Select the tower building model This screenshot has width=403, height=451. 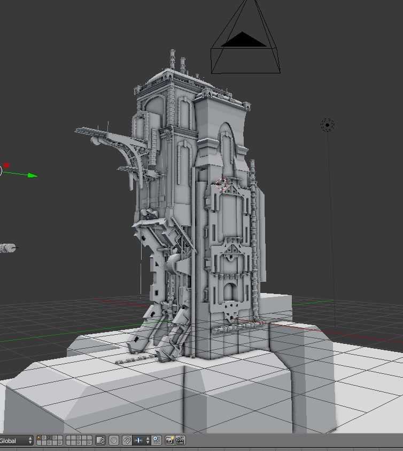184,201
